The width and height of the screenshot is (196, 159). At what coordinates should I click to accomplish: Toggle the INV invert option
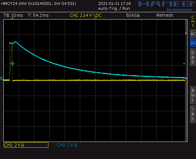tap(193, 114)
